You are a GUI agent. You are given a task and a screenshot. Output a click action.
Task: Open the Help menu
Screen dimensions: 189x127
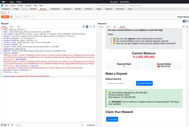click(41, 6)
